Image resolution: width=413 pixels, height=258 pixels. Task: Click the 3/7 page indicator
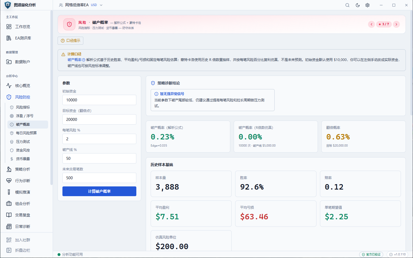(384, 24)
